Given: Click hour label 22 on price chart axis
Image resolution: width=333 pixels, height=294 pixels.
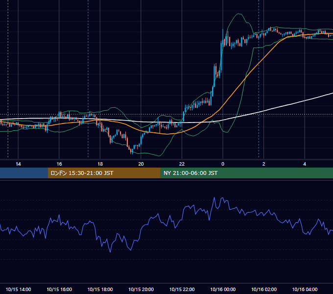Looking at the screenshot, I should 182,164.
